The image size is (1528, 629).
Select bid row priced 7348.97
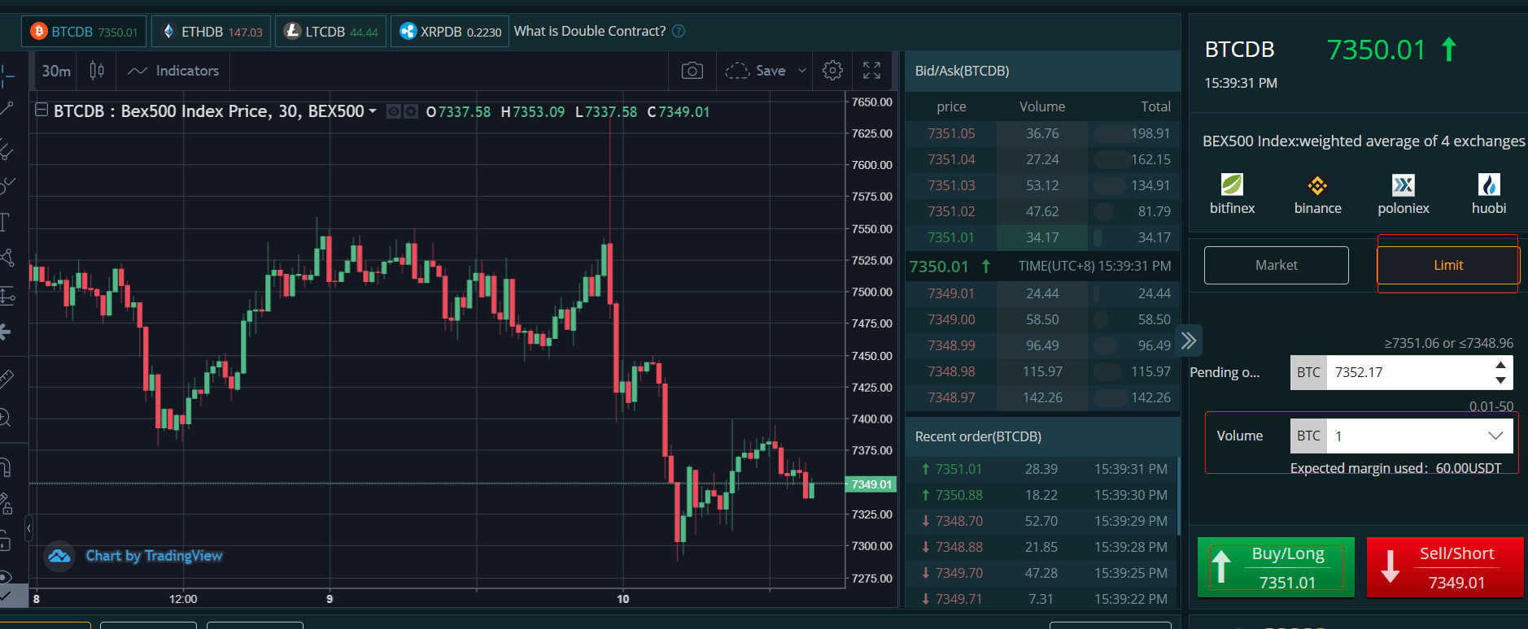click(x=1042, y=397)
